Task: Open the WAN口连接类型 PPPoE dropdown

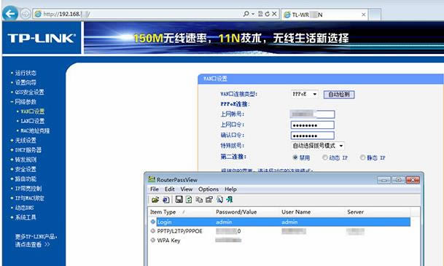Action: [305, 94]
